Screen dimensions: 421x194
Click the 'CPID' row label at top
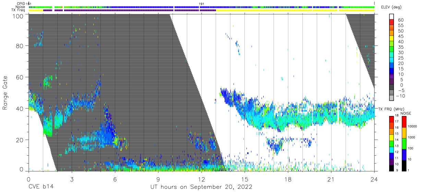click(x=21, y=3)
